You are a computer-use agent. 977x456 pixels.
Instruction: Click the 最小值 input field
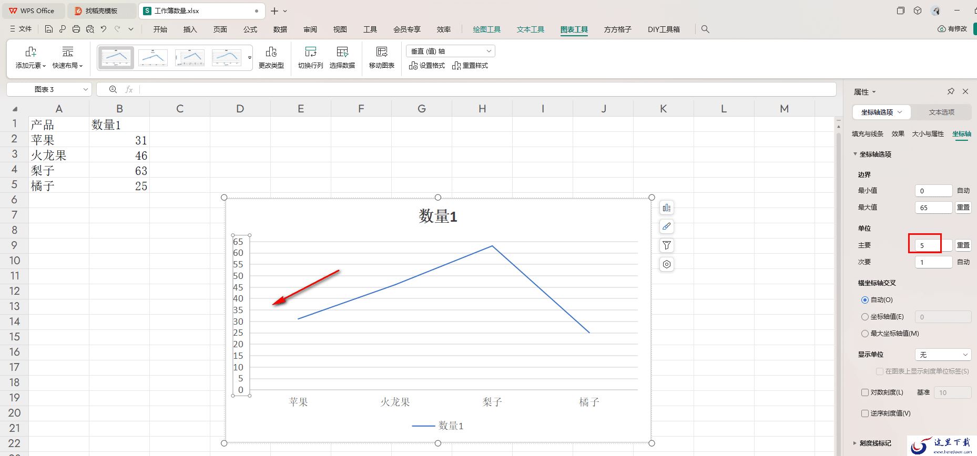[x=933, y=191]
